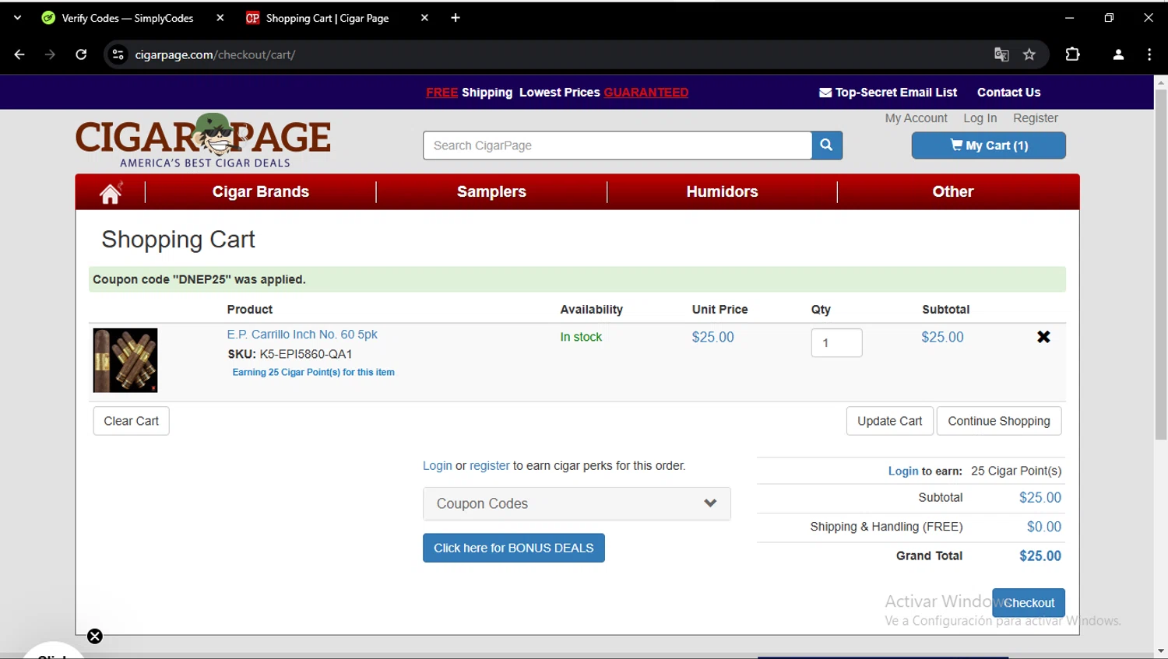
Task: Click the 'Earning 25 Cigar Point(s)' text
Action: (x=313, y=372)
